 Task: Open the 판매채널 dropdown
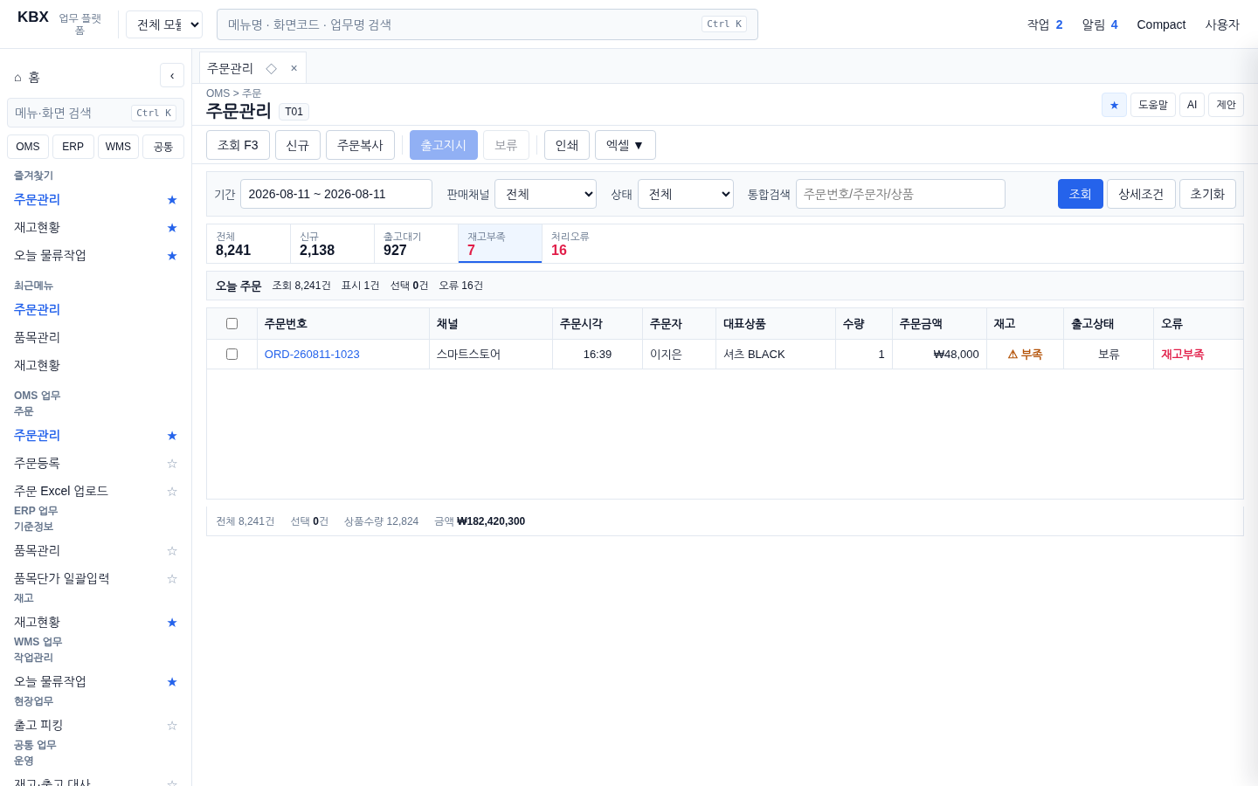click(x=545, y=194)
